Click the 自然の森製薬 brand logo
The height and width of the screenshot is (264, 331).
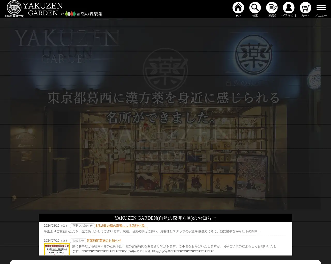(84, 14)
